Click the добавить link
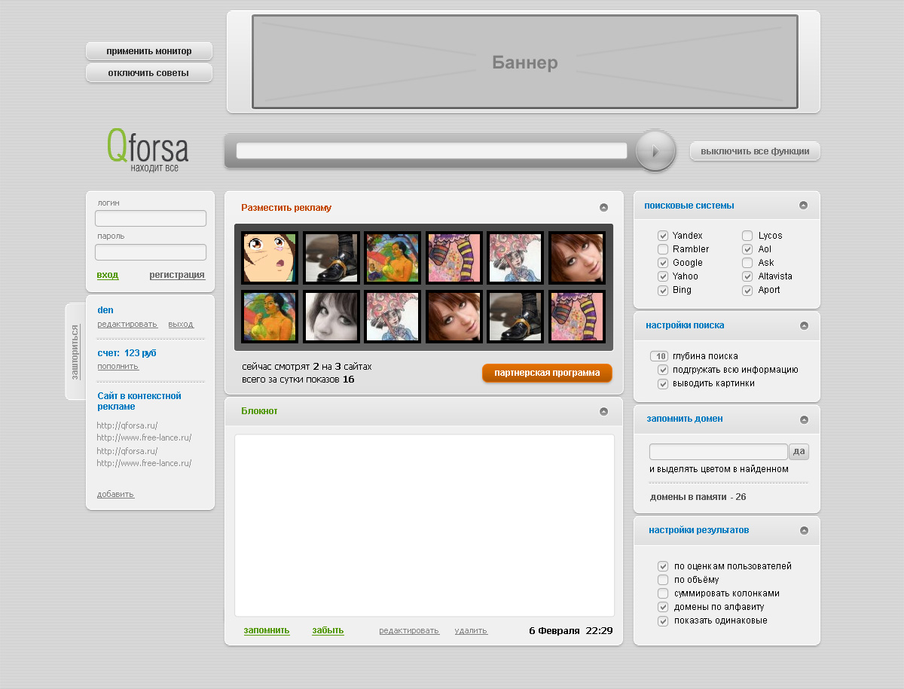Screen dimensions: 904x689 (x=115, y=494)
